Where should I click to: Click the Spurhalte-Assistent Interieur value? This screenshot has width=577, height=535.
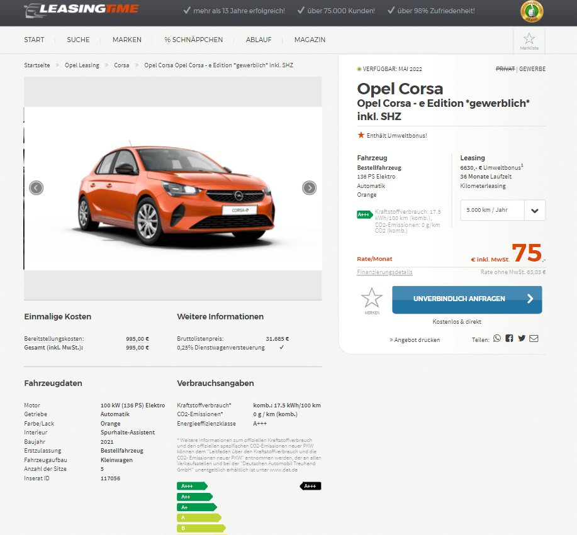pyautogui.click(x=128, y=433)
